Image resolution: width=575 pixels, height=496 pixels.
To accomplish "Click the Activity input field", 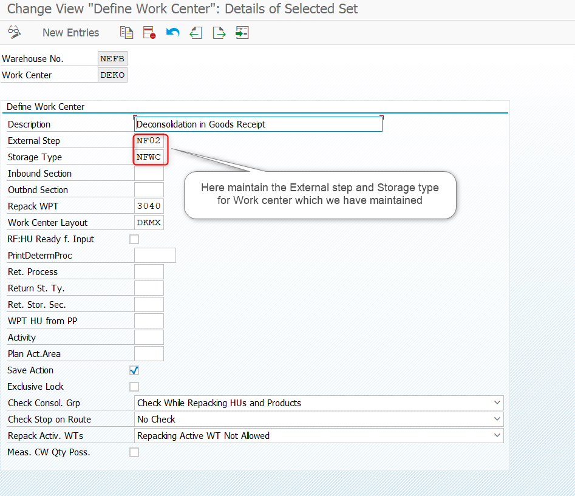I will tap(149, 338).
